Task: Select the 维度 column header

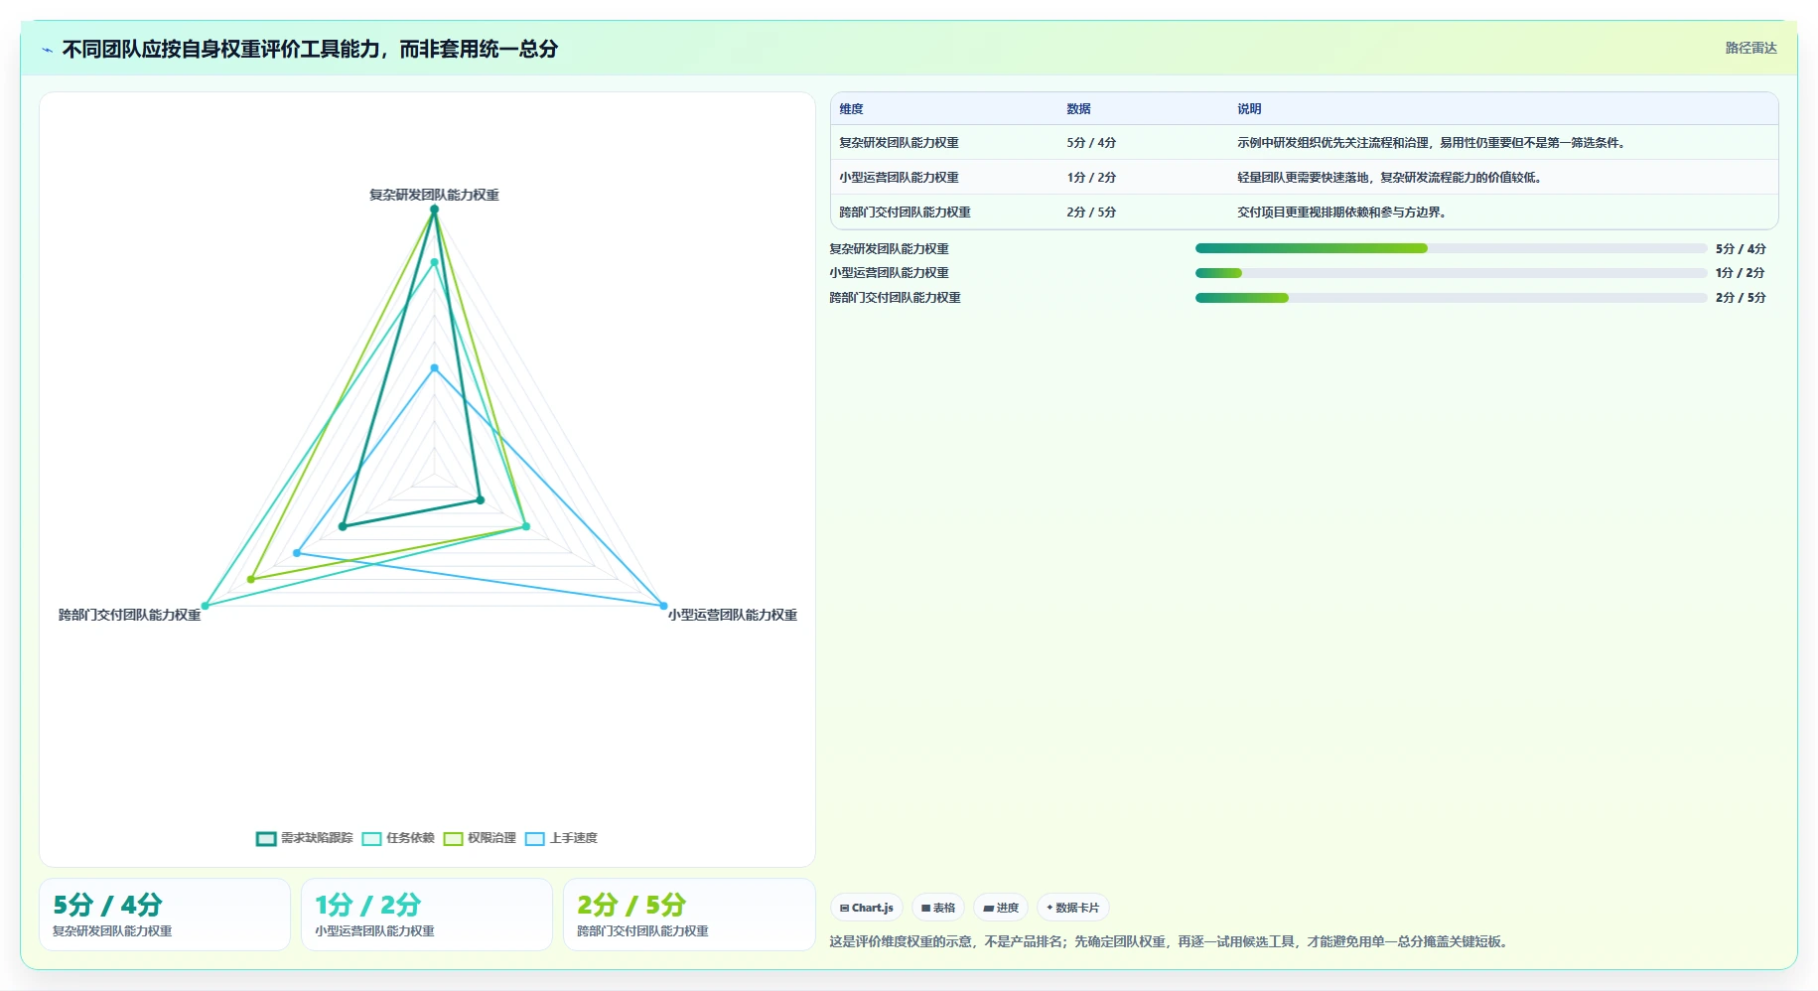Action: click(x=851, y=109)
